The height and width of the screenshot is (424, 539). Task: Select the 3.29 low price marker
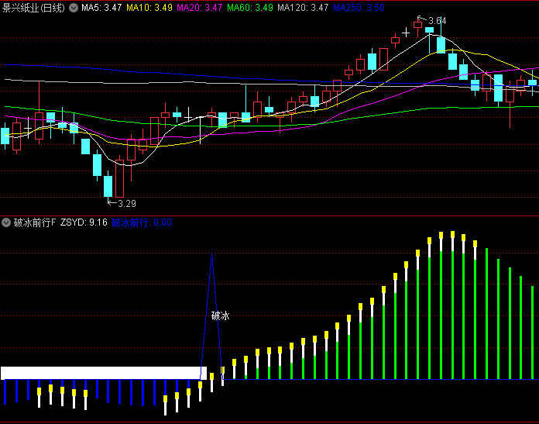125,204
